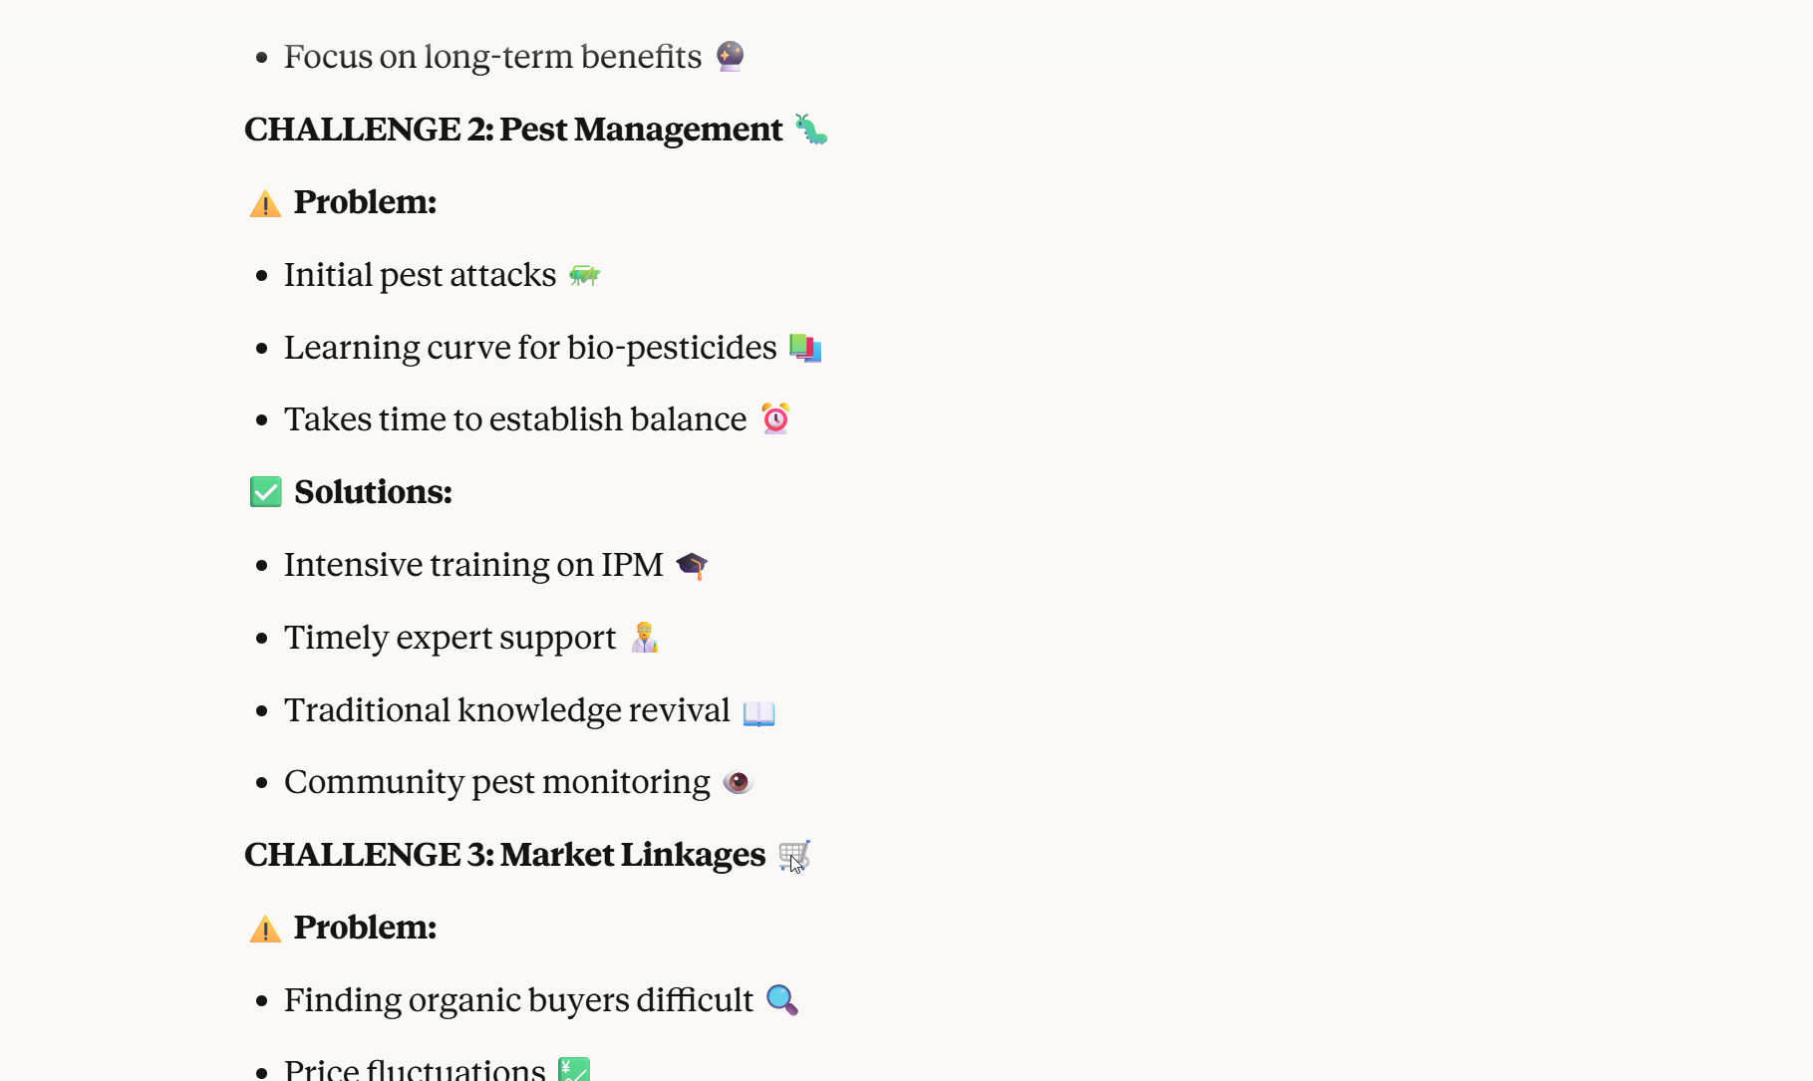The width and height of the screenshot is (1813, 1081).
Task: Click the crystal ball emoji after long-term benefits
Action: pyautogui.click(x=730, y=56)
